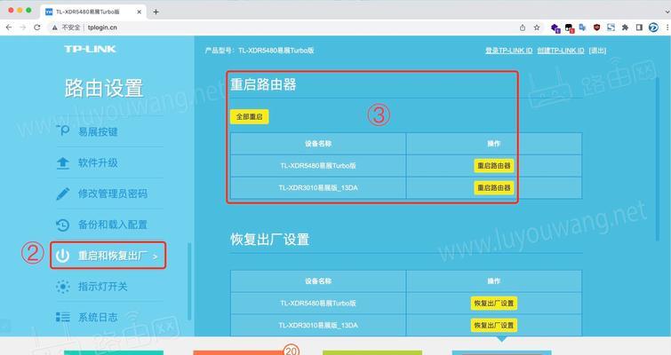Click 恢复出厂设置 for TL-XDR5480易展Turbo版
This screenshot has width=671, height=355.
click(494, 304)
